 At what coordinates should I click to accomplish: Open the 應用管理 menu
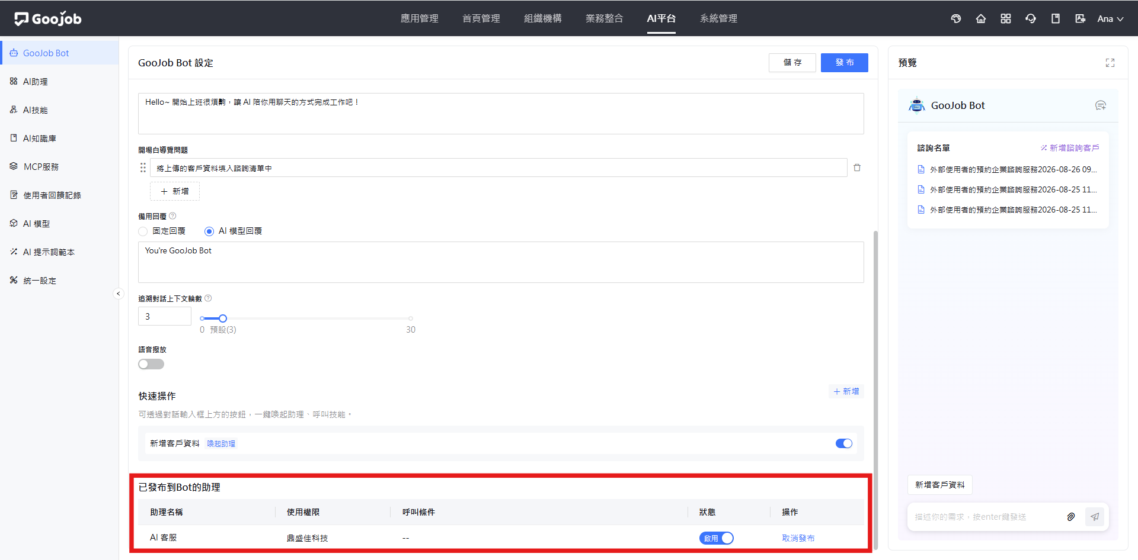coord(420,18)
